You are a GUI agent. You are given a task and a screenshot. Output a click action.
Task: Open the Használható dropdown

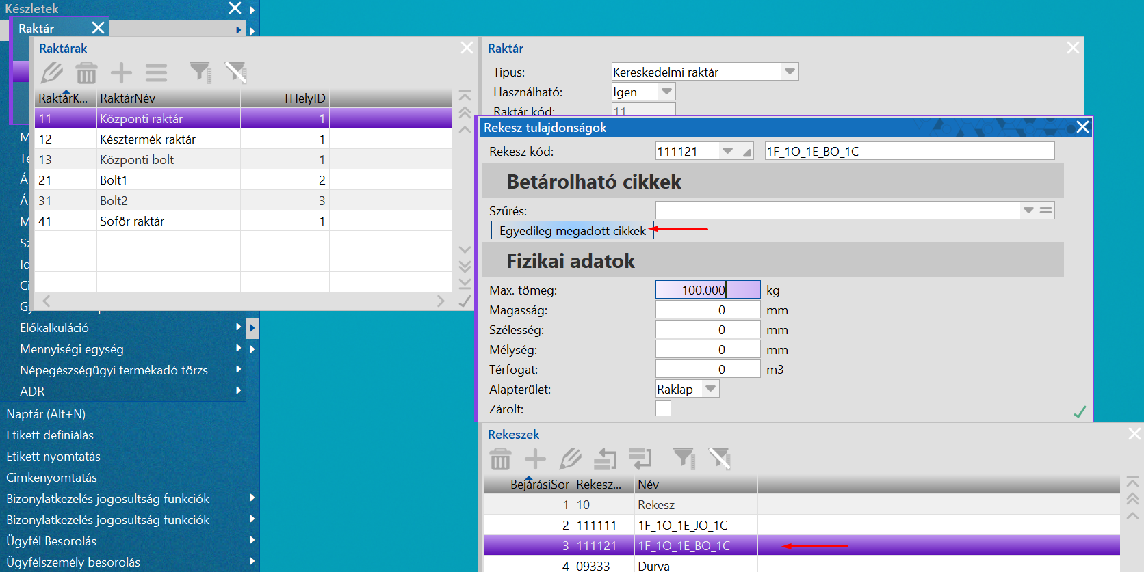tap(666, 92)
